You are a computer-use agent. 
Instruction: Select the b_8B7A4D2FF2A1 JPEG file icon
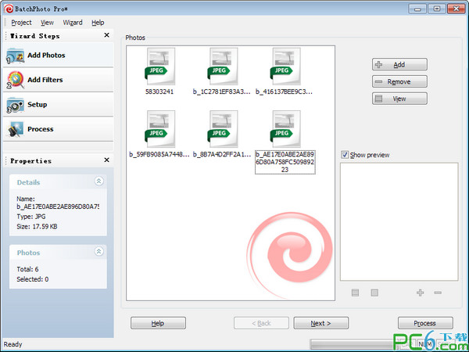pos(224,129)
